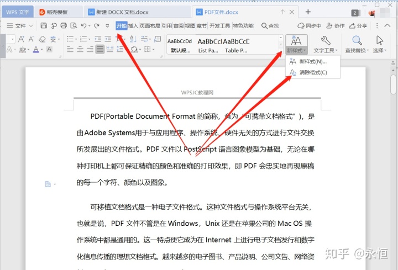This screenshot has height=270, width=398.
Task: Open the highlight color dropdown arrow
Action: tap(28, 50)
